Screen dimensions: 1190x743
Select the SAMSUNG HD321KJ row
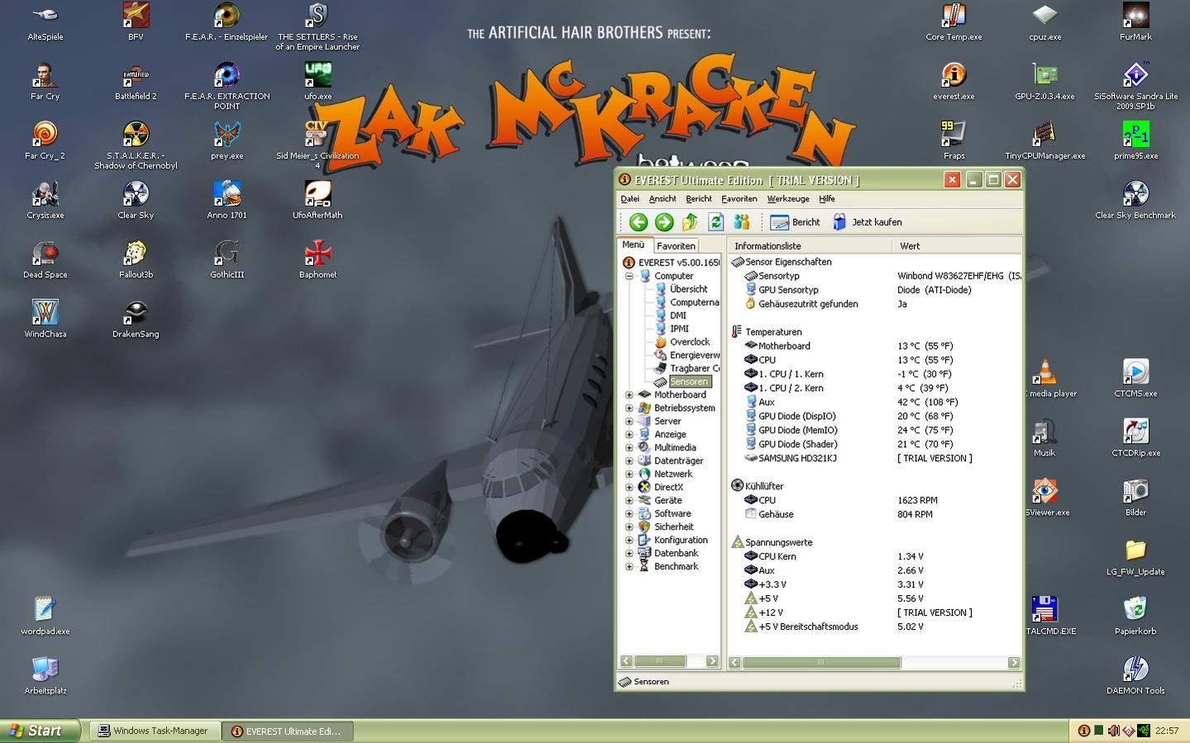pyautogui.click(x=875, y=459)
